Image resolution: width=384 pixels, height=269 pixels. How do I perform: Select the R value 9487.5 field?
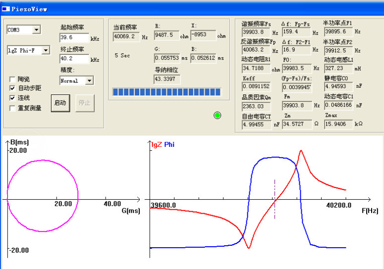pos(166,35)
